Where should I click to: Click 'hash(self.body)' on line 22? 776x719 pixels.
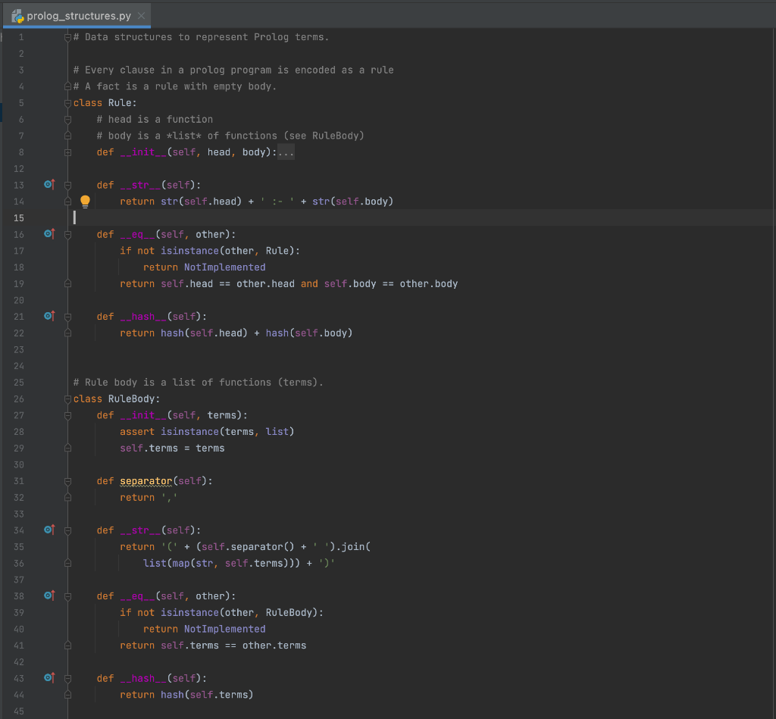pyautogui.click(x=309, y=333)
